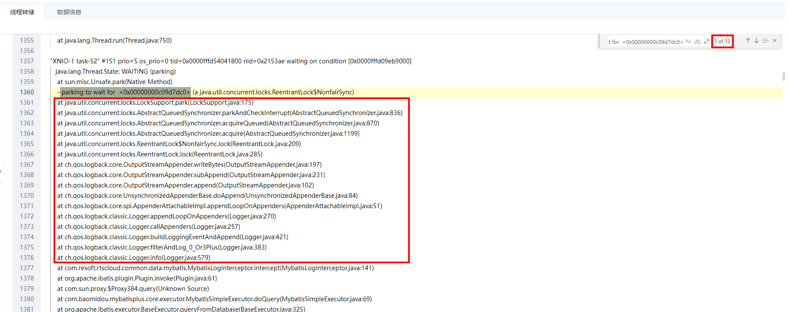Click line number 1360 in gutter
The height and width of the screenshot is (312, 789).
coord(27,92)
